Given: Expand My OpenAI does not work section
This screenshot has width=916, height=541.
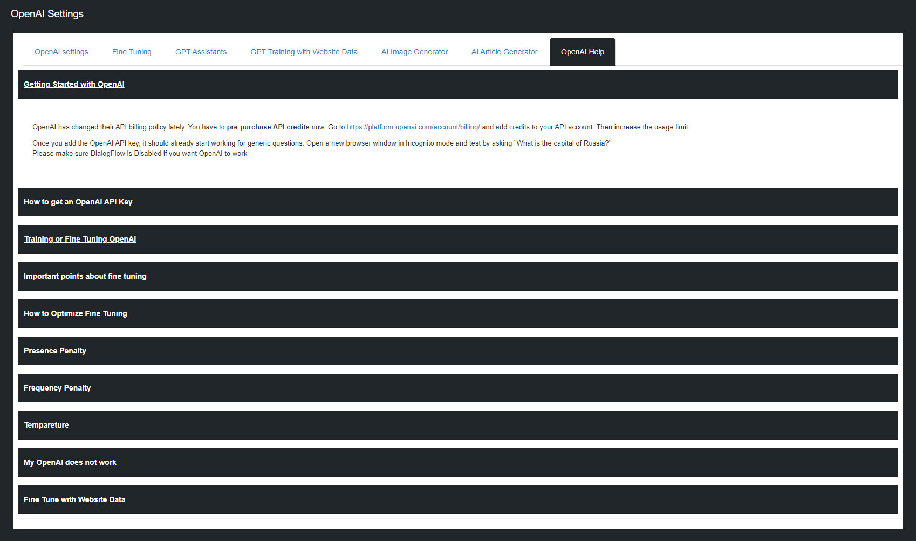Looking at the screenshot, I should coord(458,462).
